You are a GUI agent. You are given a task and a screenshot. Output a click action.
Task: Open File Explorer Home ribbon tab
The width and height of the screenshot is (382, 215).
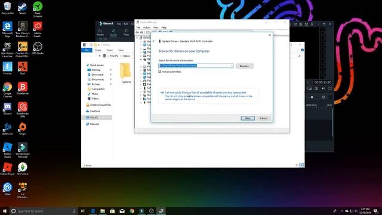tap(98, 50)
